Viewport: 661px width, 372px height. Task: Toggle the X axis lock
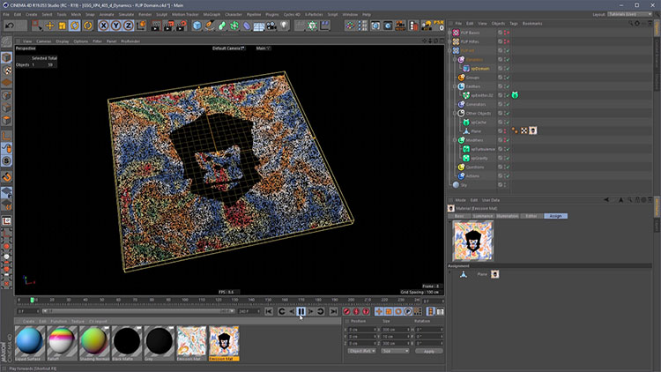103,26
